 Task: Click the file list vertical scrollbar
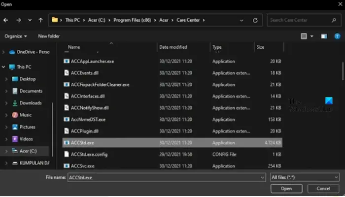[343, 71]
